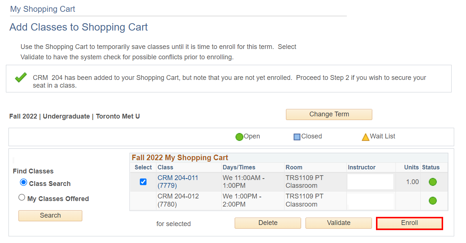Click the My Shopping Cart page heading
466x243 pixels.
click(x=42, y=9)
